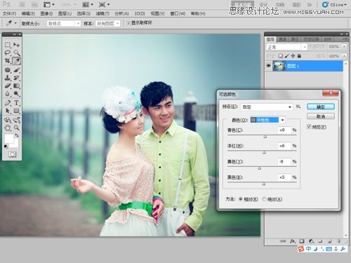Select the History Brush tool
The image size is (351, 263).
16,78
